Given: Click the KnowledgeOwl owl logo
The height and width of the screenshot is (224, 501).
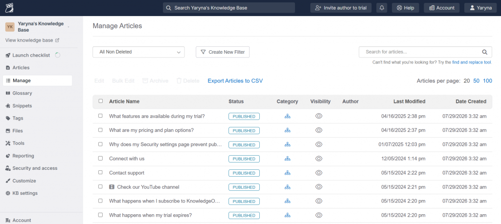Looking at the screenshot, I should coord(9,8).
